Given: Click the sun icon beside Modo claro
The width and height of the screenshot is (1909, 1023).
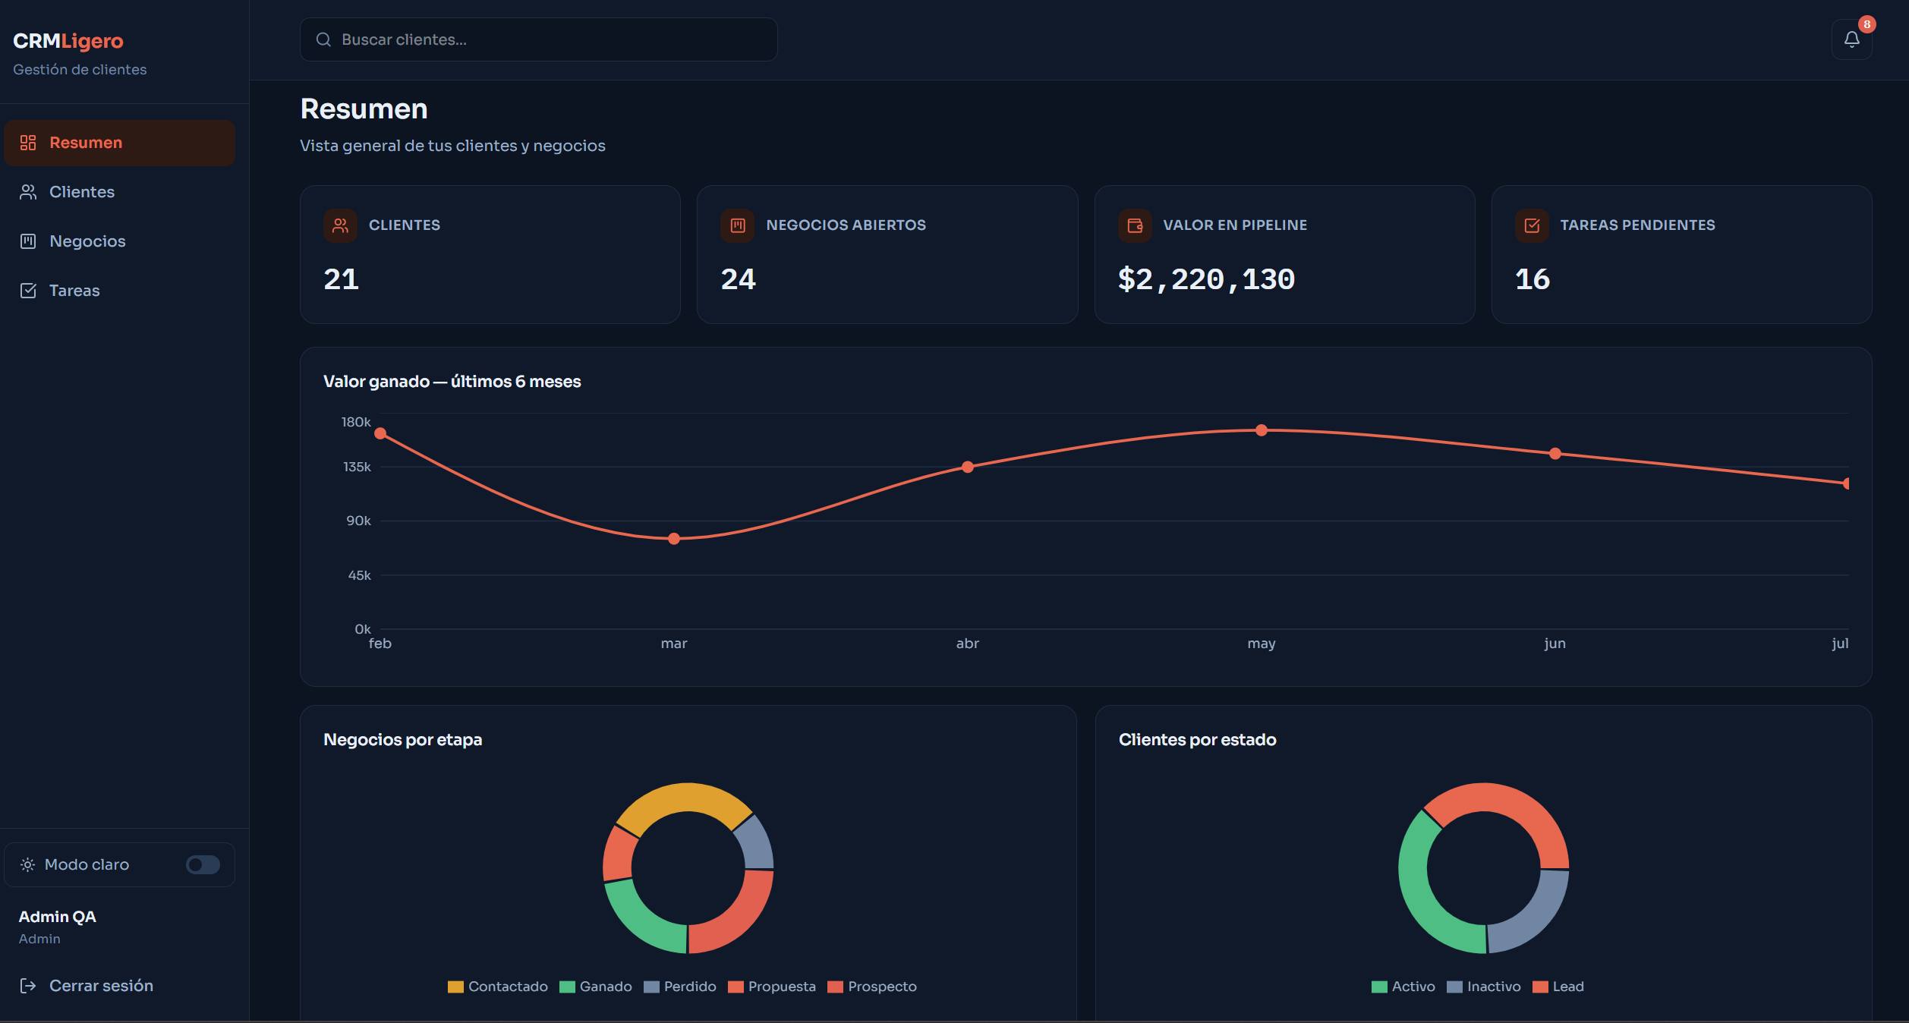Looking at the screenshot, I should click(x=28, y=864).
